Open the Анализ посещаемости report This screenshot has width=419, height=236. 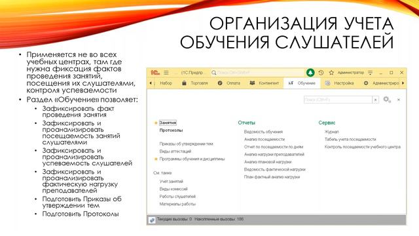click(264, 139)
